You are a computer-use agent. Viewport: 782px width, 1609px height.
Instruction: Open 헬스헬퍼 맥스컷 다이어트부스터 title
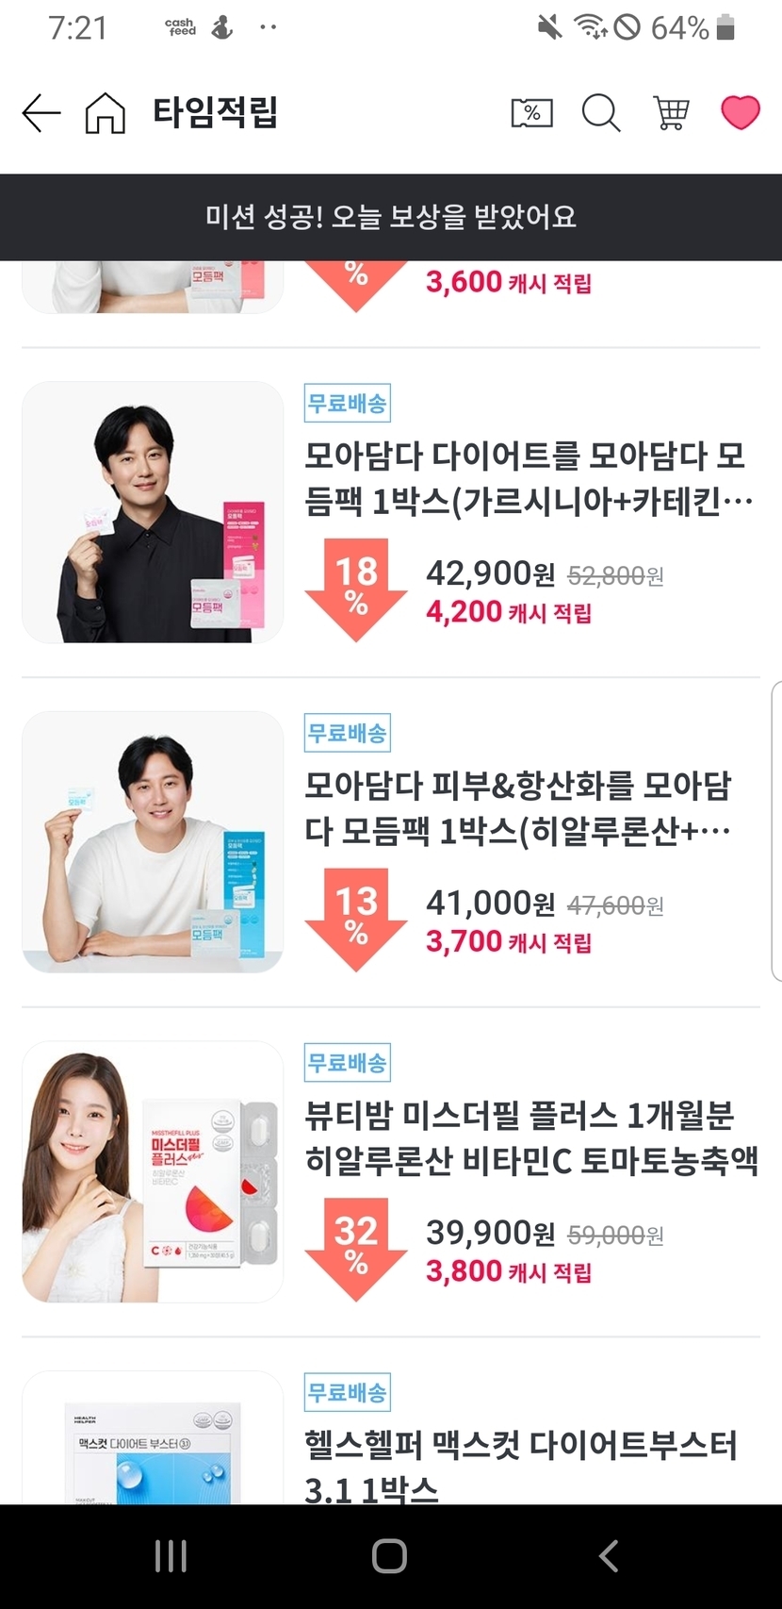coord(520,1465)
